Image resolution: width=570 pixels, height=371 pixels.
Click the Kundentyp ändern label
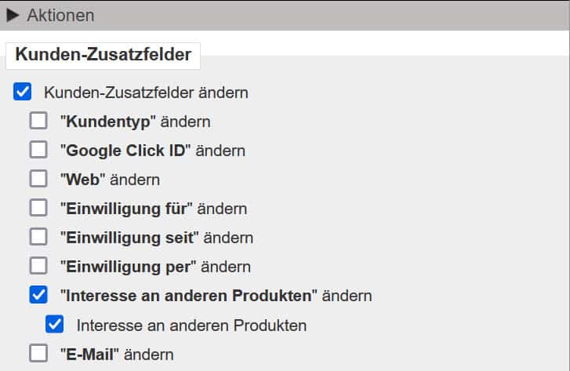(x=135, y=122)
